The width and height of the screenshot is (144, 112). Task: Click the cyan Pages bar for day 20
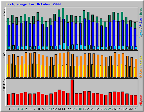89,47
